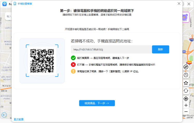
Task: Click 檢測通過，下一步 button
Action: [97, 103]
